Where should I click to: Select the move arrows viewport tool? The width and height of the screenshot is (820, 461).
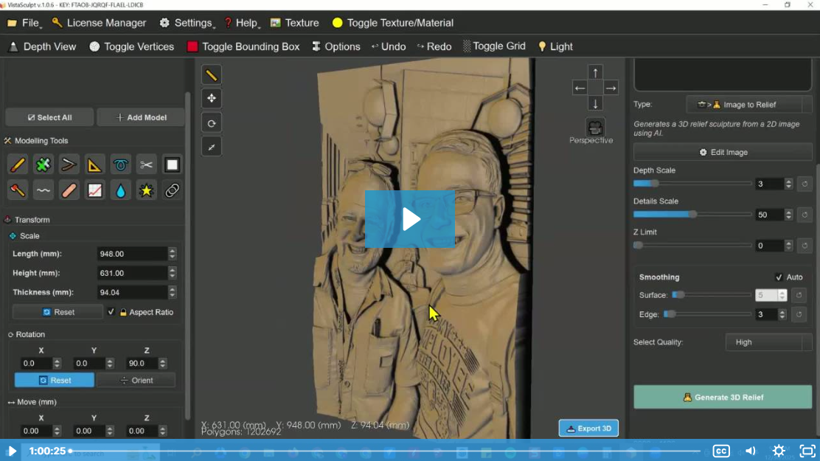click(212, 99)
